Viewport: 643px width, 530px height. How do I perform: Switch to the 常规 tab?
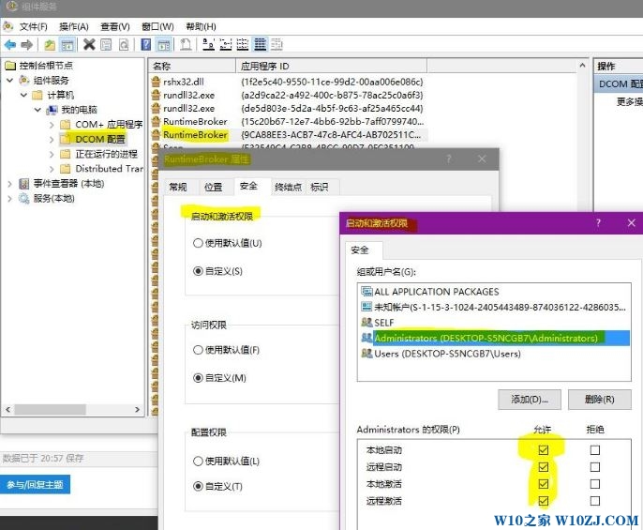coord(177,188)
